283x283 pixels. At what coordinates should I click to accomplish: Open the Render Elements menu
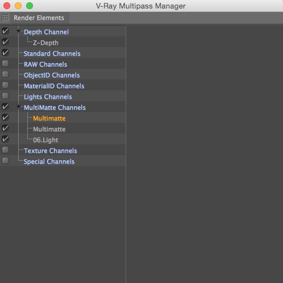click(39, 18)
